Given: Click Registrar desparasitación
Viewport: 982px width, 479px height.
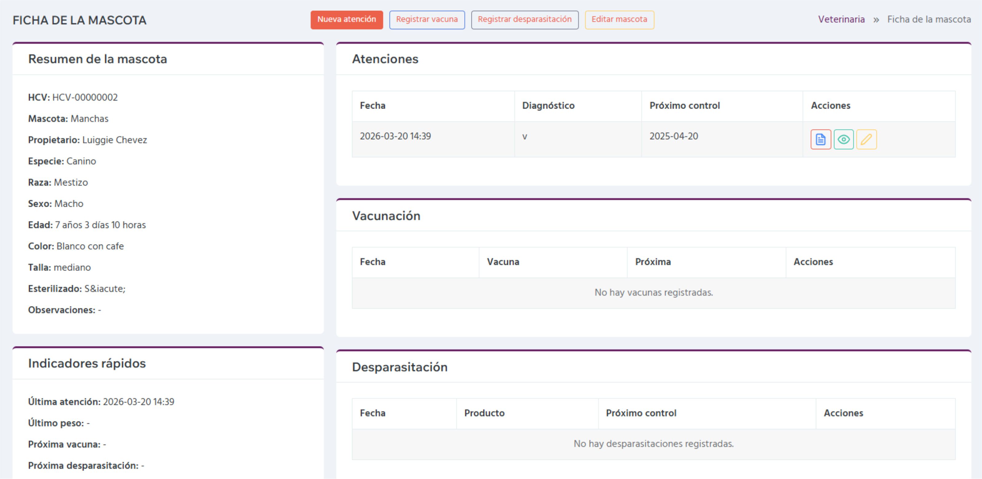Looking at the screenshot, I should tap(525, 19).
